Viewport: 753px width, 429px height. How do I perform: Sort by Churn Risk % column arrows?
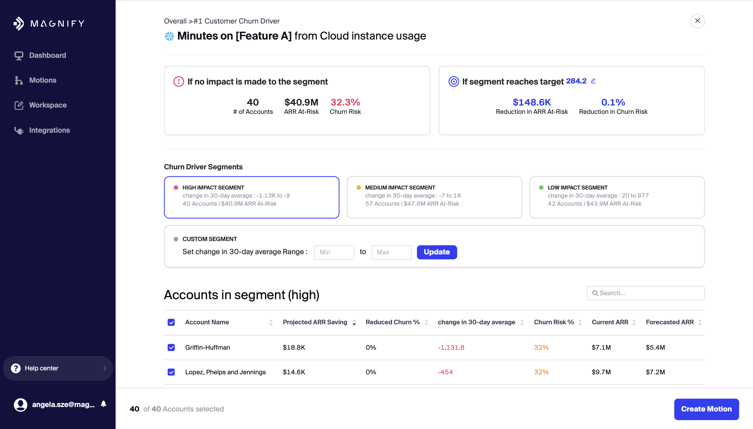[580, 323]
